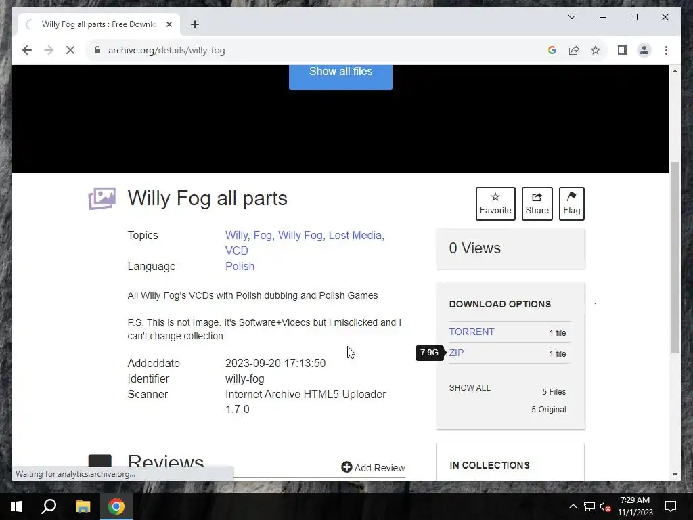Open the Chrome profile avatar menu
Viewport: 693px width, 520px height.
[644, 50]
